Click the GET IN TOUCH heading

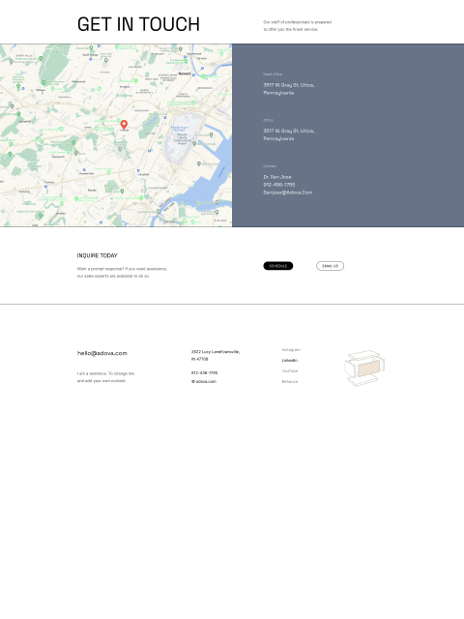tap(138, 24)
